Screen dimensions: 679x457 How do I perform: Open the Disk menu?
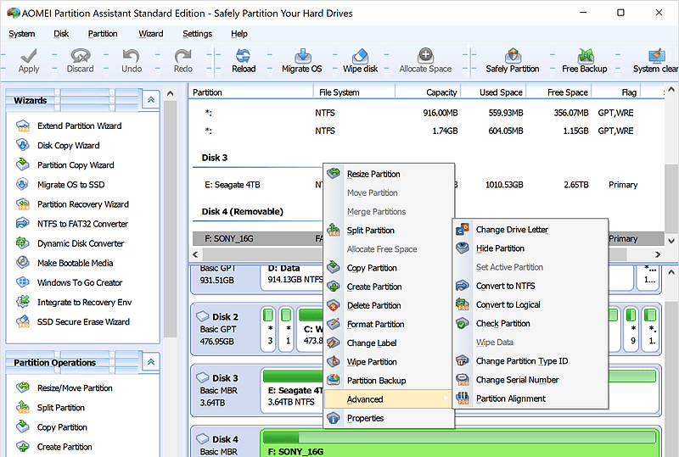click(61, 34)
